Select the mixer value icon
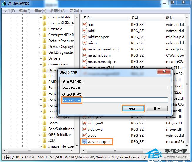Viewport: 192px width, 162px height. [x=85, y=43]
